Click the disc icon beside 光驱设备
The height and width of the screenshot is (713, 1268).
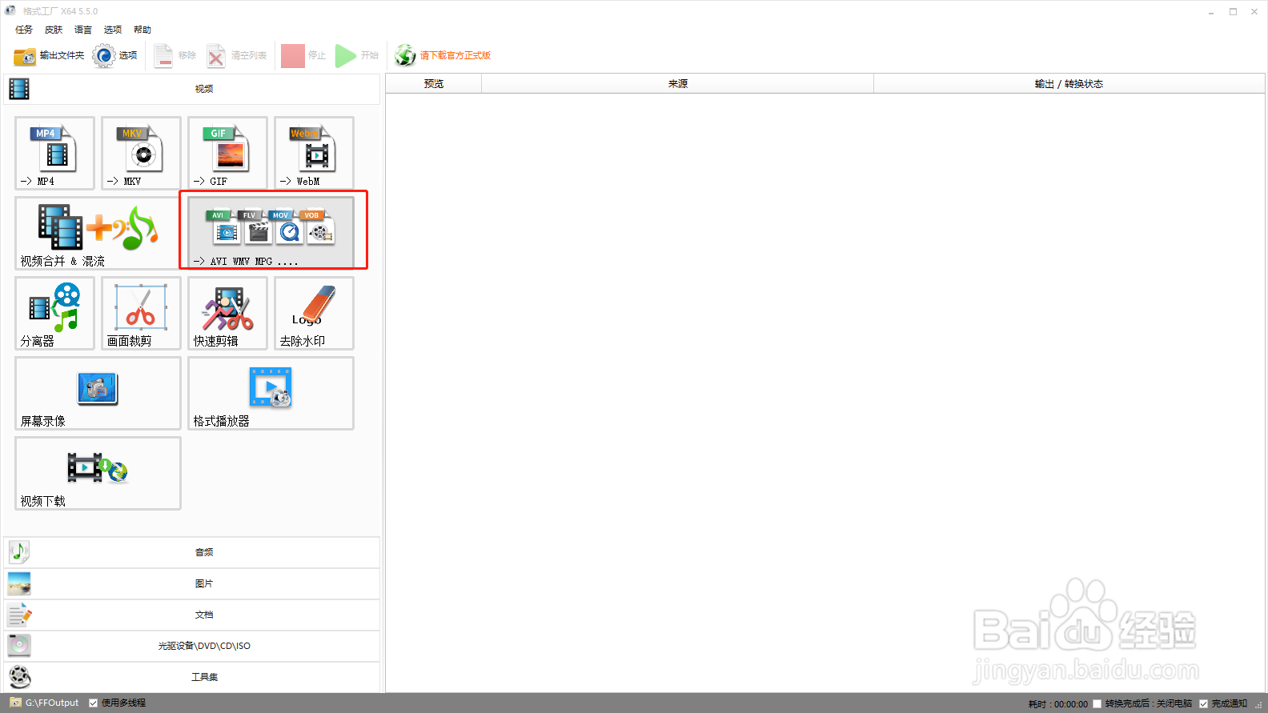pos(19,645)
